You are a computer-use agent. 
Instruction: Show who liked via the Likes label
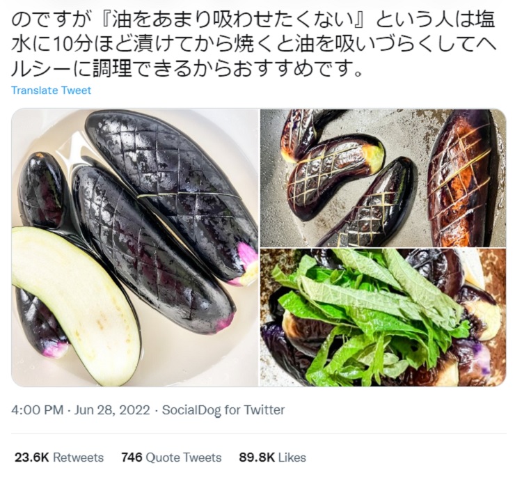[x=292, y=458]
